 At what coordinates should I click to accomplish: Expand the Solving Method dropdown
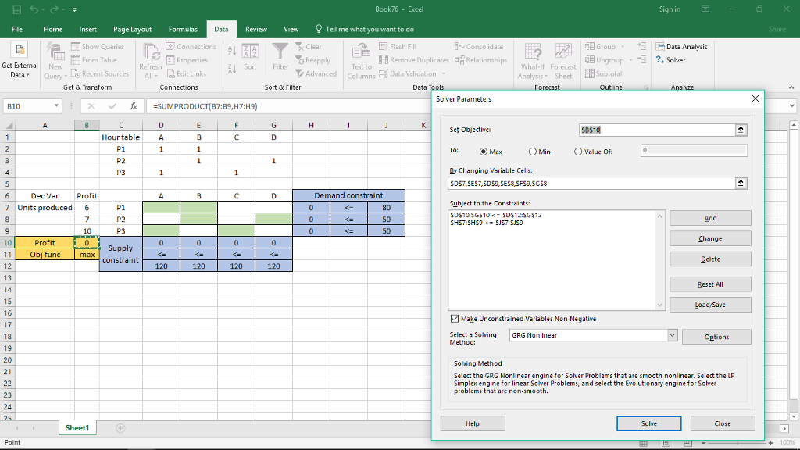click(x=672, y=335)
